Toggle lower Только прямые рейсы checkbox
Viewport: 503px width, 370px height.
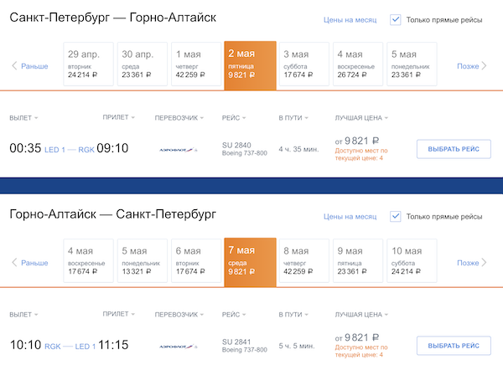click(396, 217)
